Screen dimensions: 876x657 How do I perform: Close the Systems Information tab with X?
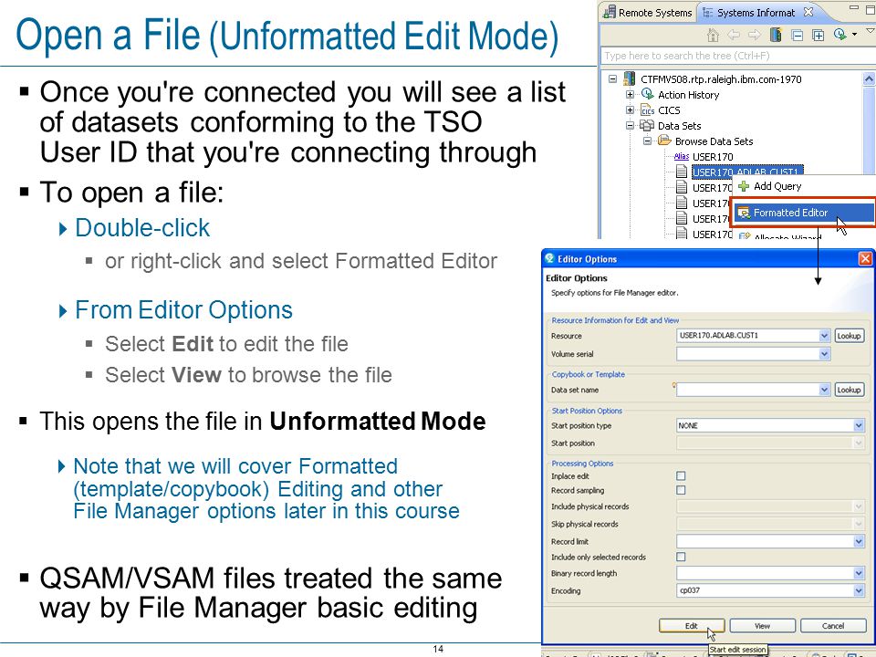(x=808, y=12)
